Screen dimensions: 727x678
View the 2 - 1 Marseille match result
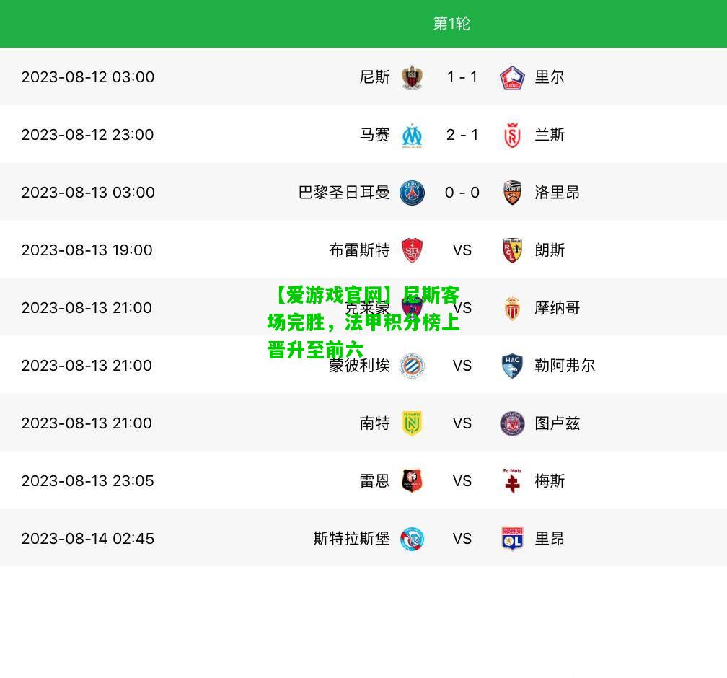pos(462,135)
